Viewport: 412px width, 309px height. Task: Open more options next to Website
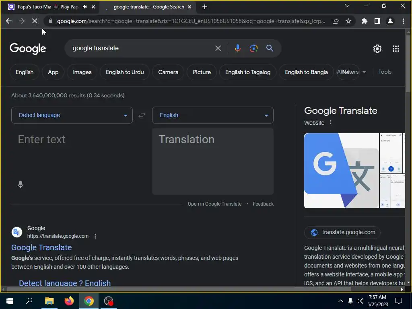[x=331, y=122]
